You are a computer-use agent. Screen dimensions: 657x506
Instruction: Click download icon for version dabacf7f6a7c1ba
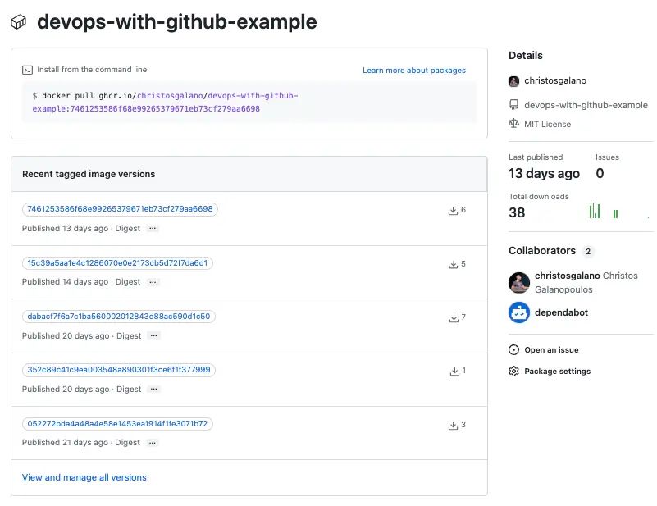[453, 318]
